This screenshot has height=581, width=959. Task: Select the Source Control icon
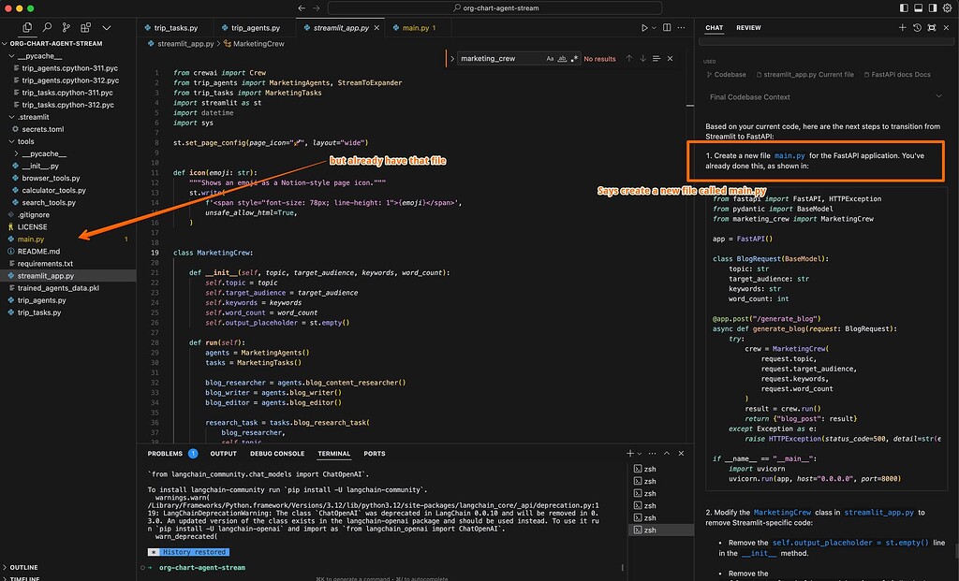coord(66,27)
